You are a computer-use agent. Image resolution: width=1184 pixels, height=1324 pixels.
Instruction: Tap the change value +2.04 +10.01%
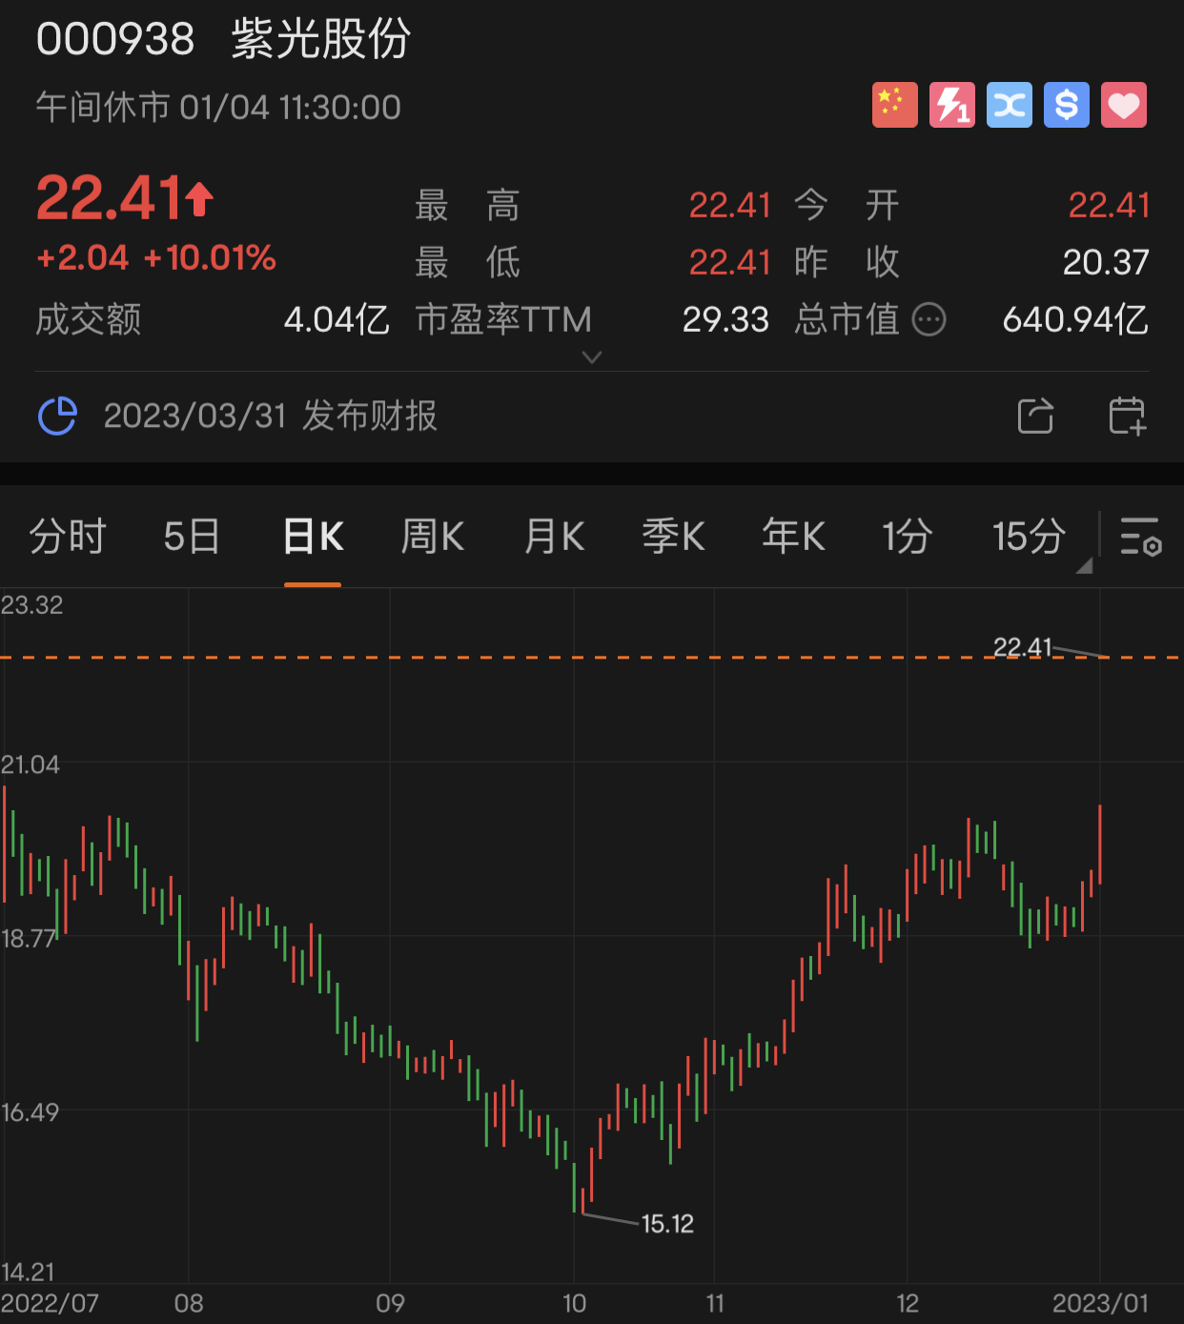click(x=156, y=257)
